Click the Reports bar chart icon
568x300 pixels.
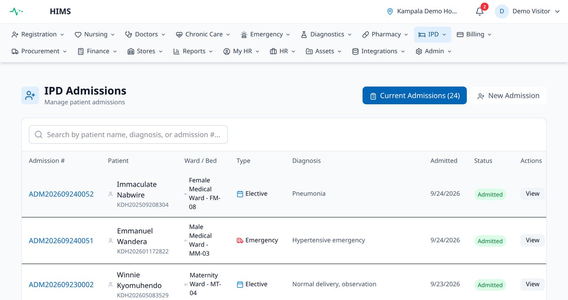[177, 51]
